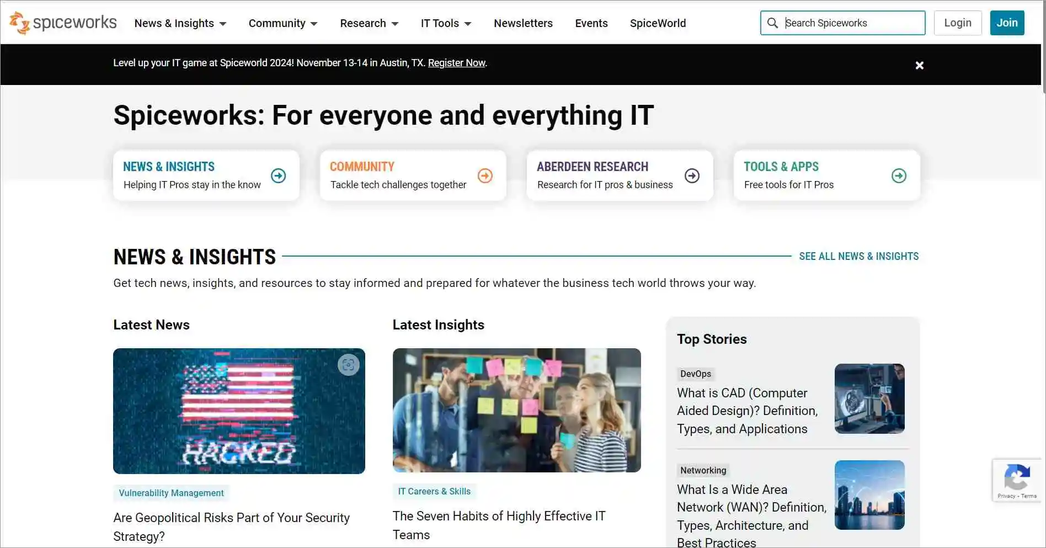Click the search magnifier icon
The height and width of the screenshot is (548, 1046).
coord(772,23)
